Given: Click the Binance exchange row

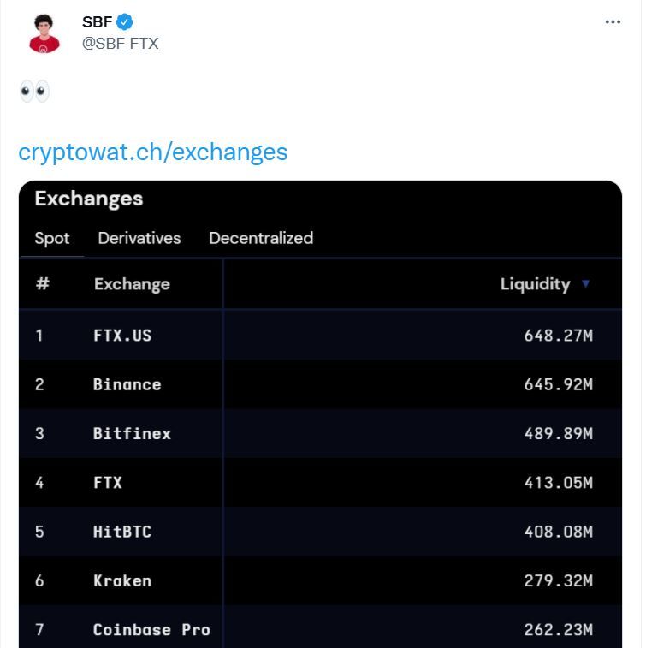Looking at the screenshot, I should pyautogui.click(x=127, y=384).
